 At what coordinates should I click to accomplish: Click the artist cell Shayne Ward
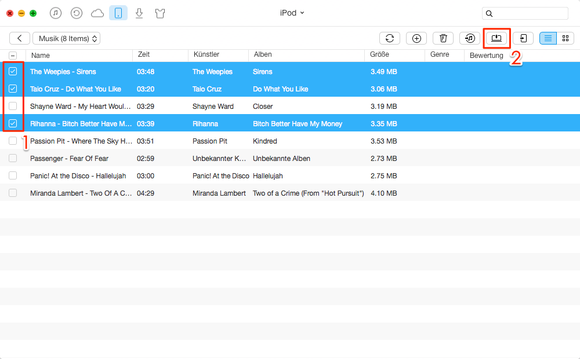(x=213, y=107)
